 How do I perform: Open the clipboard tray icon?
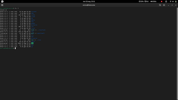166,2
